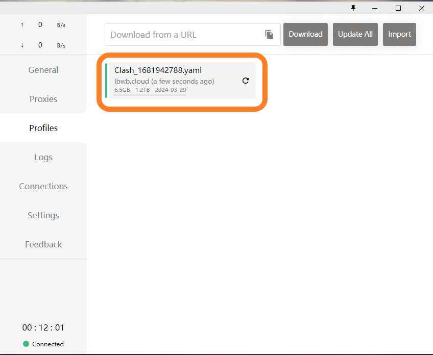Click the Update All button

355,34
